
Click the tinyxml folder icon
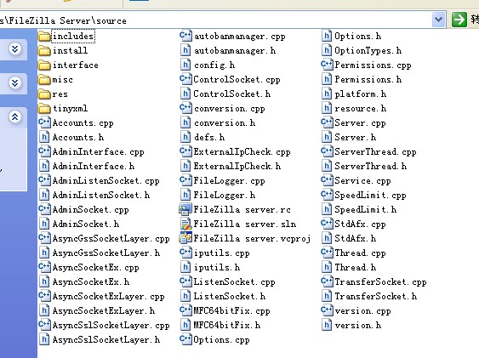click(x=44, y=108)
